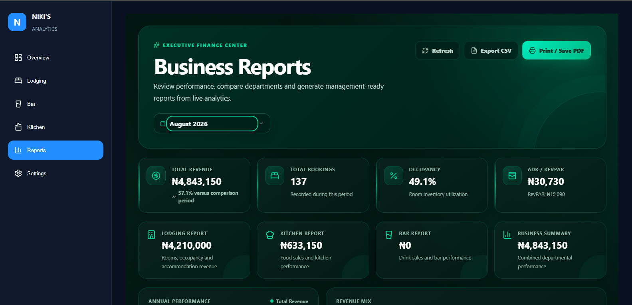
Task: Click the ₦30,730 ADR value
Action: (546, 182)
